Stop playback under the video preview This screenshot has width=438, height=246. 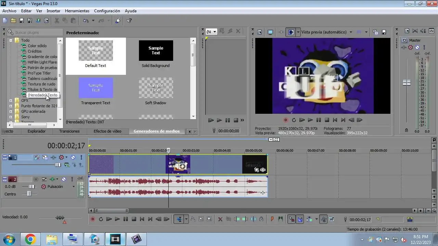pos(327,120)
